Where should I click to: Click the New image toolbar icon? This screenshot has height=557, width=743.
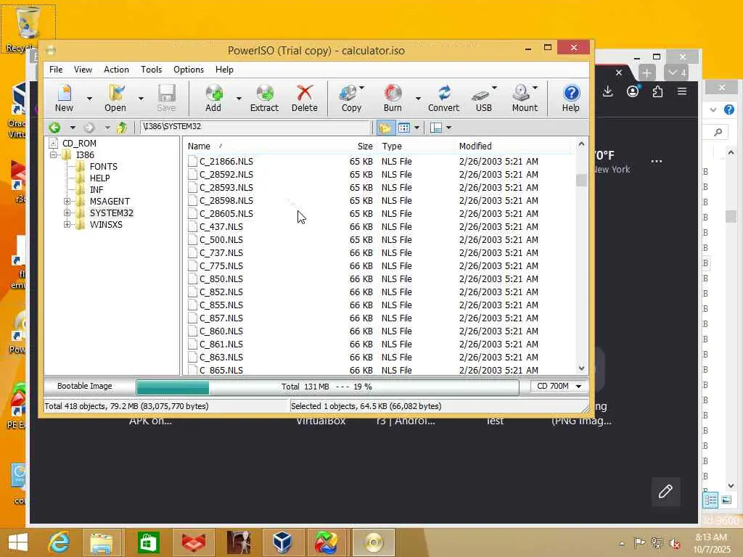click(64, 98)
